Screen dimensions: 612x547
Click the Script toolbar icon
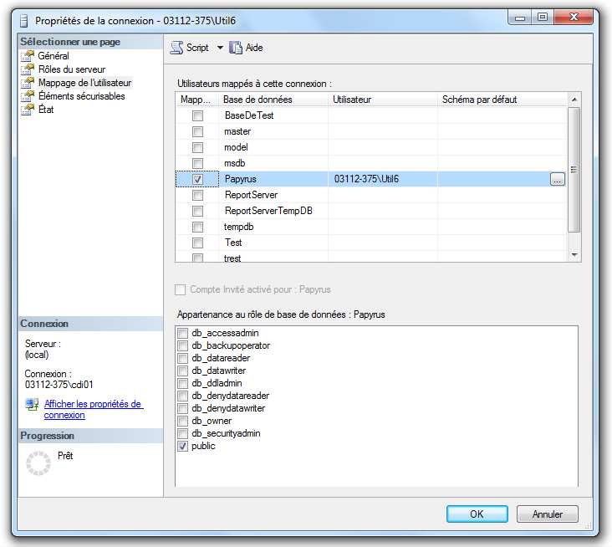tap(178, 48)
